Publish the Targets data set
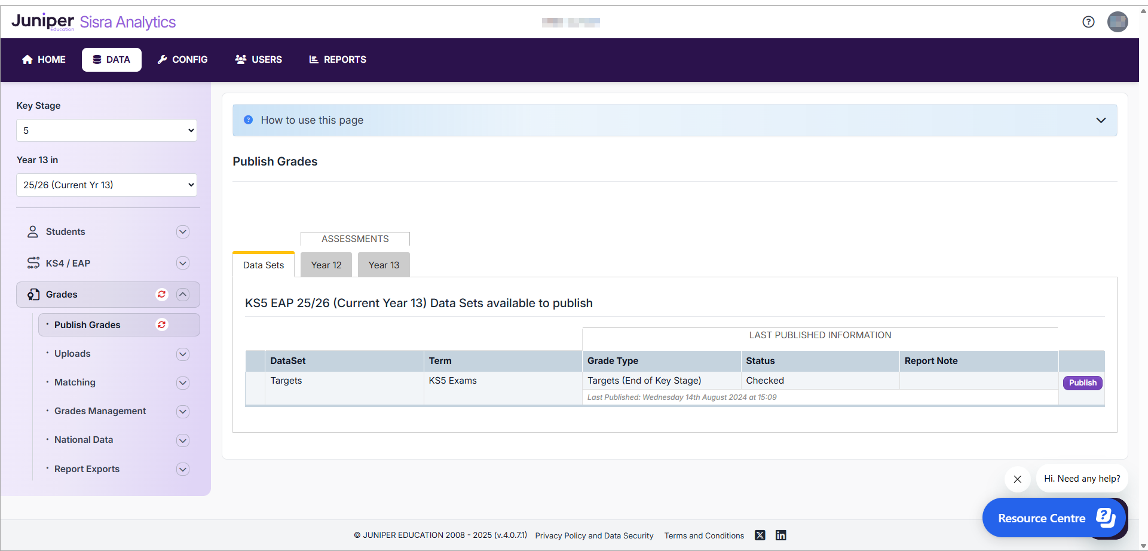Viewport: 1148px width, 551px height. pos(1082,383)
